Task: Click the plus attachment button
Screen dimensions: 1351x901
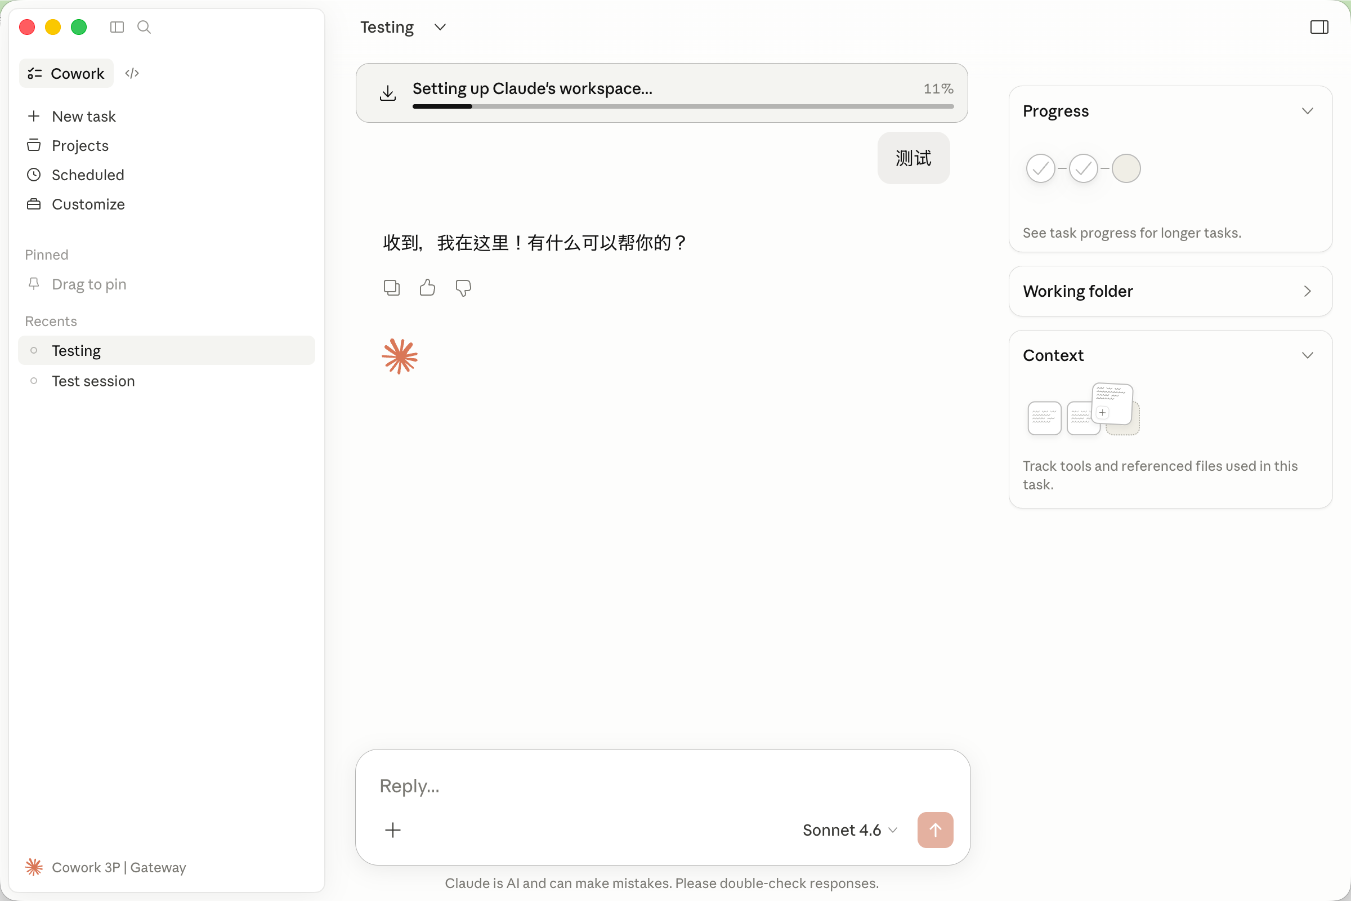Action: tap(393, 829)
